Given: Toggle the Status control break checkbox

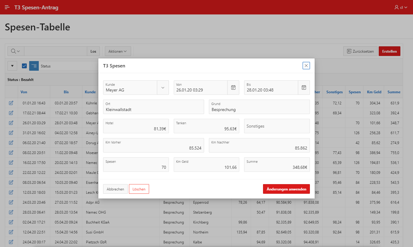Looking at the screenshot, I should [24, 66].
